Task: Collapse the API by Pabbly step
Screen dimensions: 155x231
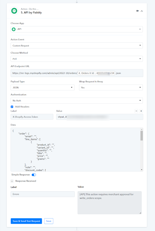Action: click(142, 11)
